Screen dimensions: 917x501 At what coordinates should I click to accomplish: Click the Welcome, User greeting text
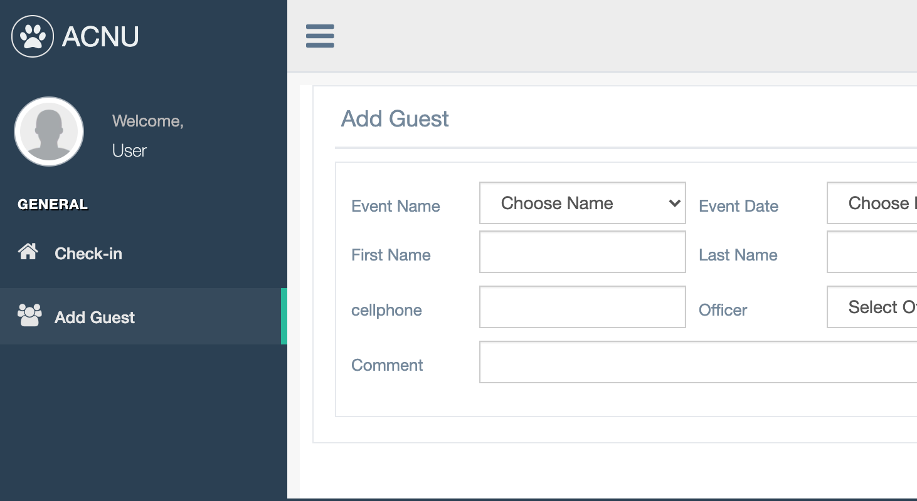(147, 135)
